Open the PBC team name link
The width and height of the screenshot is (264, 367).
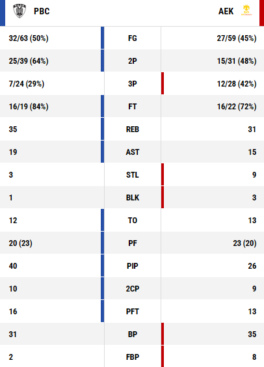pos(42,11)
